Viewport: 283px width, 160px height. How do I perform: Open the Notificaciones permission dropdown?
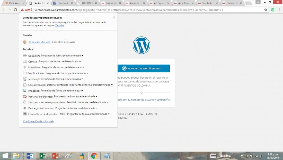coord(67,73)
